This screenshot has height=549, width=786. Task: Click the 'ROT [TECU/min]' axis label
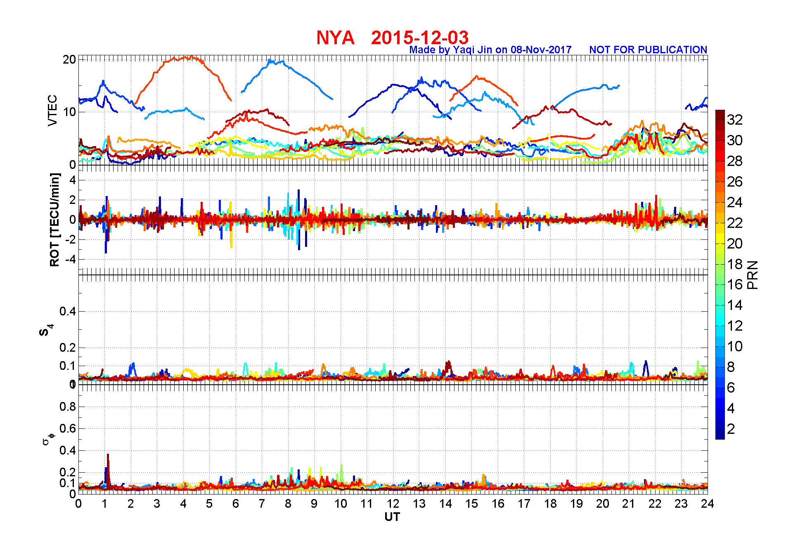coord(54,220)
